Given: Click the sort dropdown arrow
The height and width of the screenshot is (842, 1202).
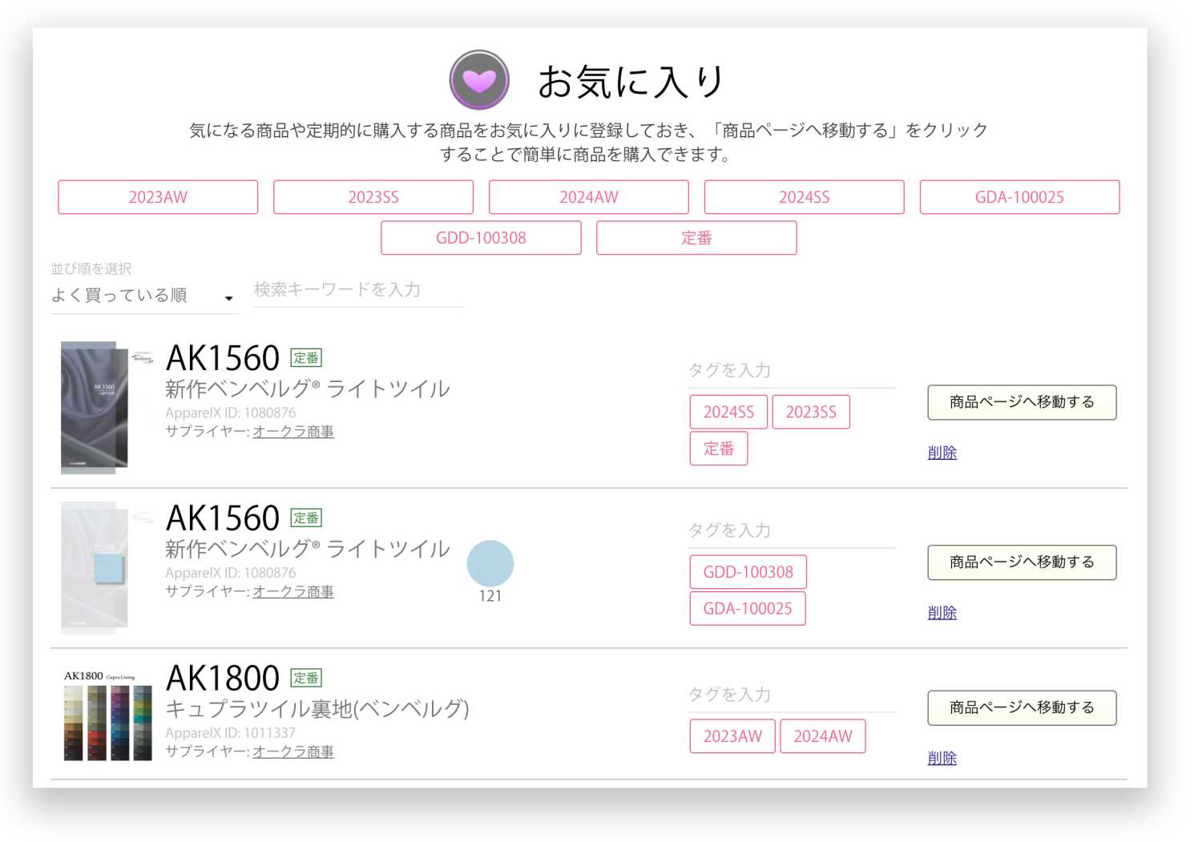Looking at the screenshot, I should (x=228, y=298).
